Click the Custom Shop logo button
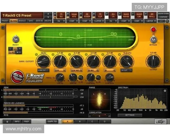Image resolution: width=170 pixels, height=136 pixels. 161,122
